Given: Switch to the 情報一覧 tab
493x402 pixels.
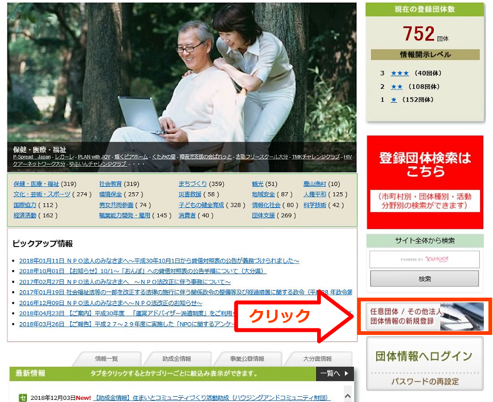Looking at the screenshot, I should pos(106,359).
